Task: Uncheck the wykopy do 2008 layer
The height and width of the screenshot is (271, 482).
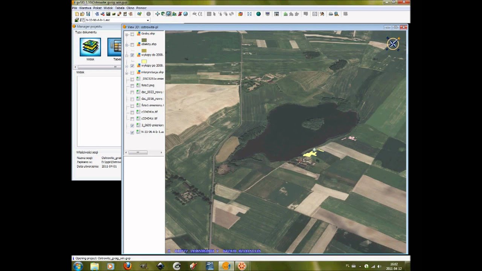Action: [132, 55]
